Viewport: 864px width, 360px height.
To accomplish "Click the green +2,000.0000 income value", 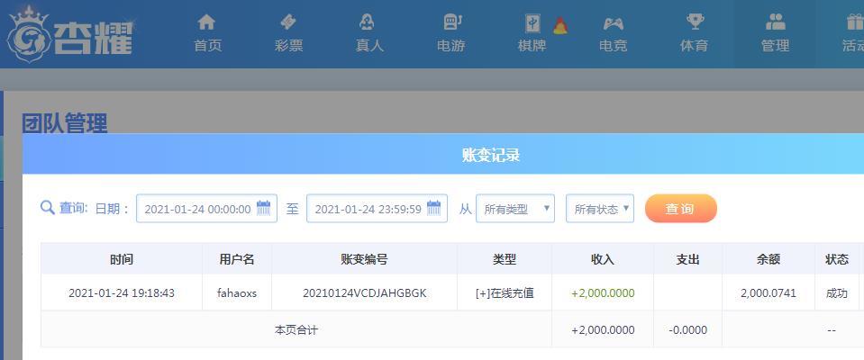I will 603,293.
